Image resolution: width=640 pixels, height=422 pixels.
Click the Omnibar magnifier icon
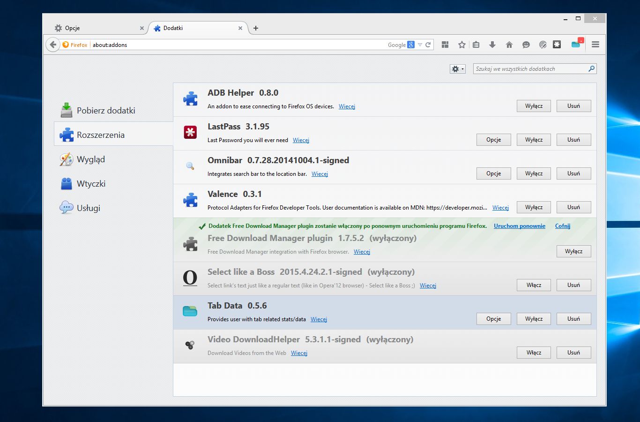click(190, 166)
